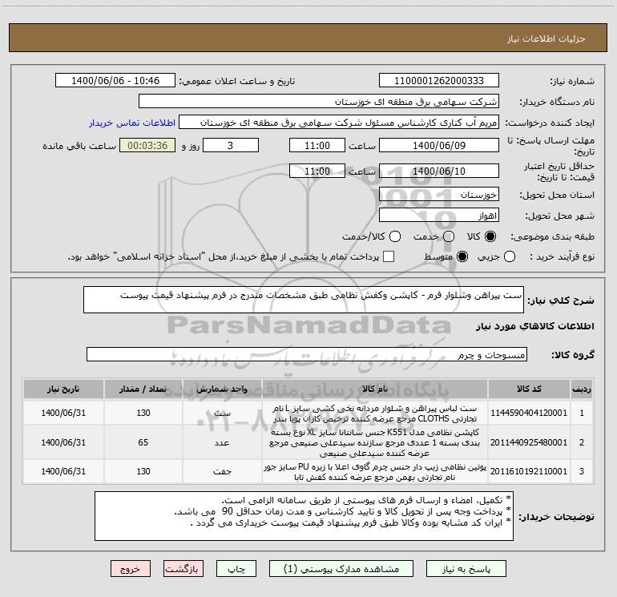Viewport: 617px width, 597px height.
Task: Select the متوسط purchase type radio
Action: (462, 256)
